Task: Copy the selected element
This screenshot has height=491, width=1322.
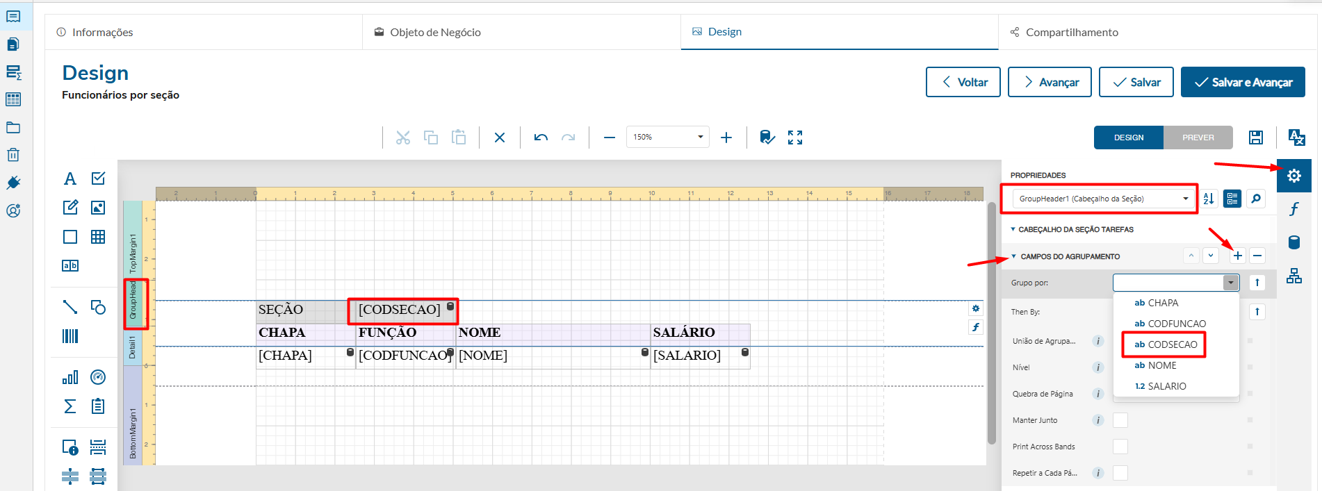Action: pos(431,138)
